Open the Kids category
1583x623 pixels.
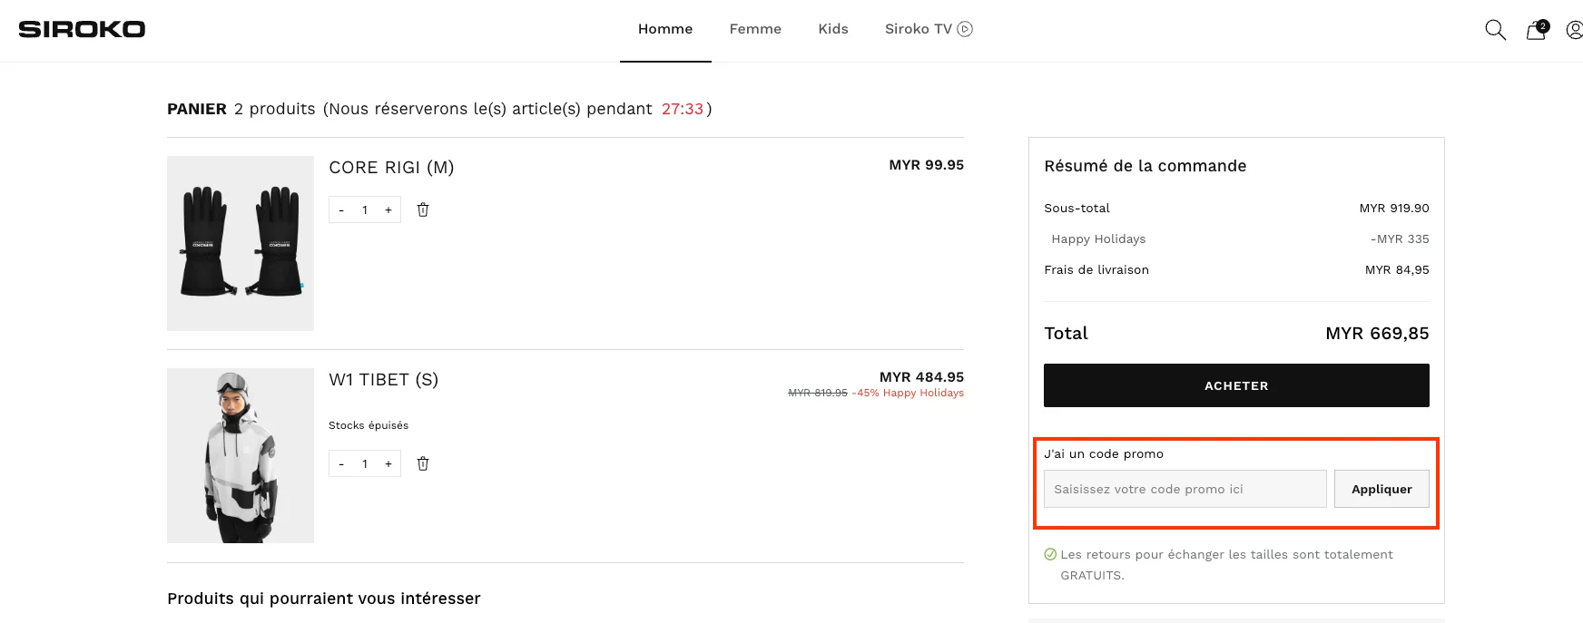pyautogui.click(x=832, y=29)
